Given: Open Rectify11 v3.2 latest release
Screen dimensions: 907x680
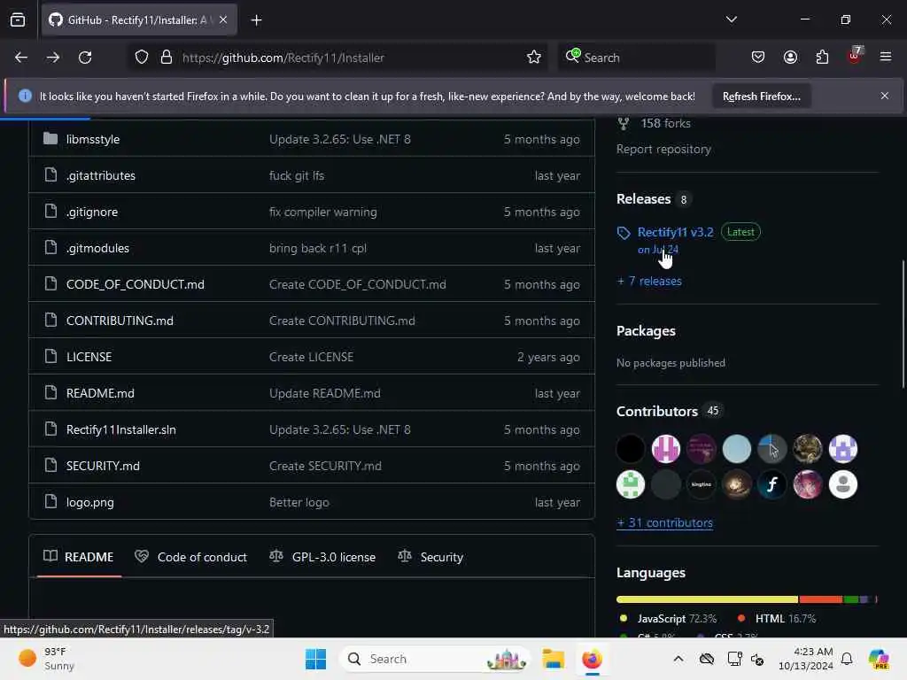Looking at the screenshot, I should [675, 233].
